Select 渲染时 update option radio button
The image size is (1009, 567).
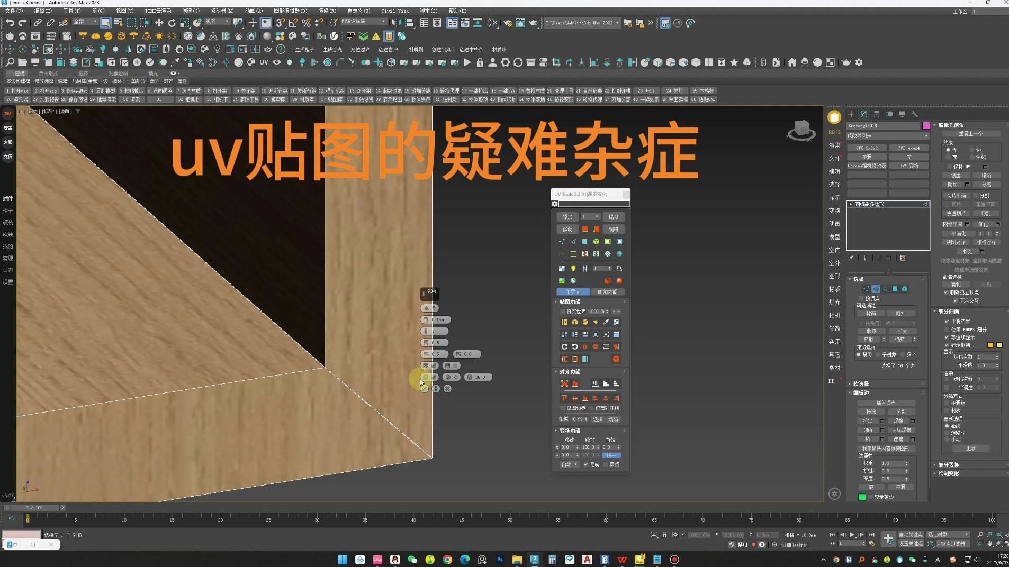point(947,433)
